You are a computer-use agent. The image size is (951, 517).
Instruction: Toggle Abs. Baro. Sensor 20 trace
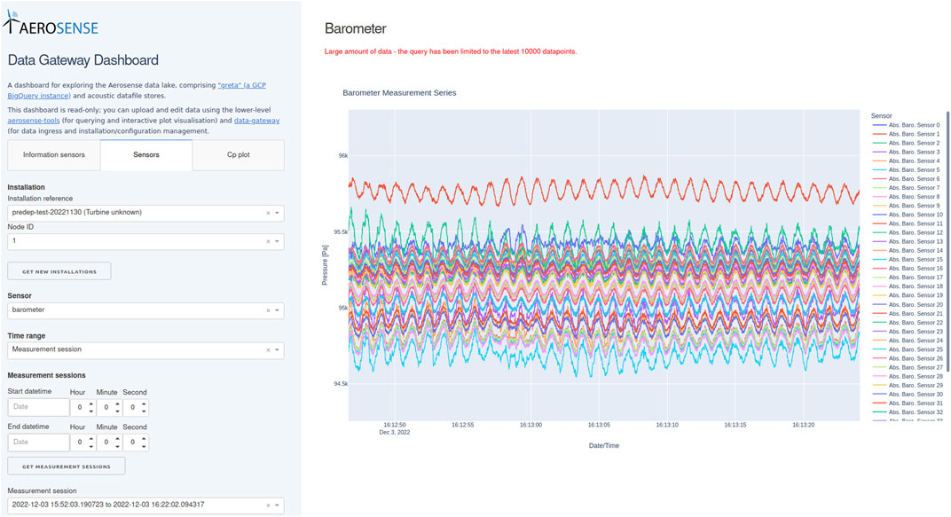click(908, 305)
